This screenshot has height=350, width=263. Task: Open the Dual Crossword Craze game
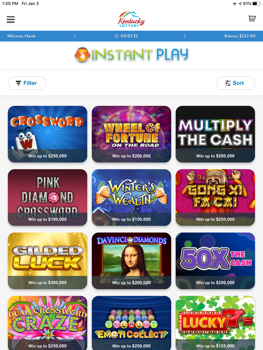[47, 323]
